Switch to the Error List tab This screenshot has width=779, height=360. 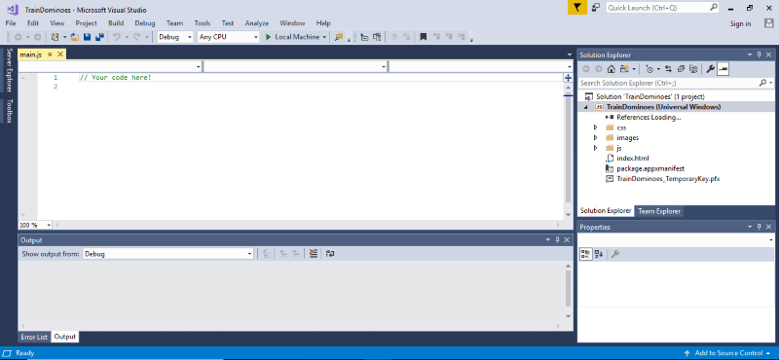point(34,337)
